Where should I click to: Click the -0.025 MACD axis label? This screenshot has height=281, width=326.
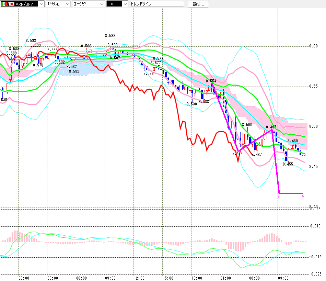(x=315, y=274)
